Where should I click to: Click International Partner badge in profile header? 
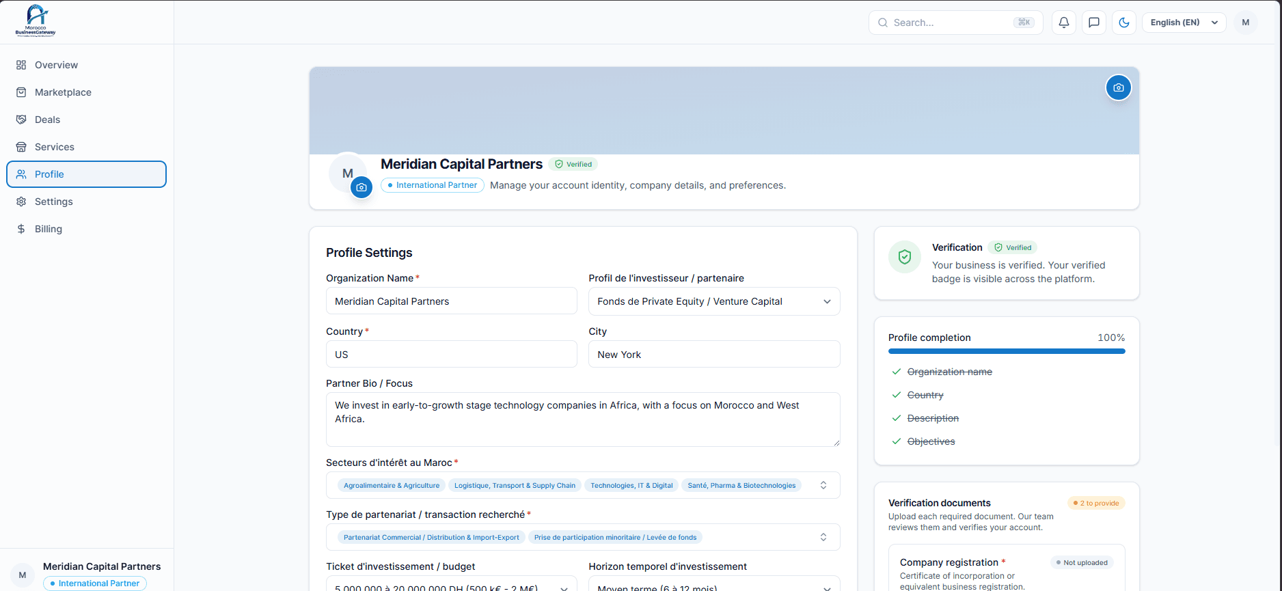pos(433,185)
